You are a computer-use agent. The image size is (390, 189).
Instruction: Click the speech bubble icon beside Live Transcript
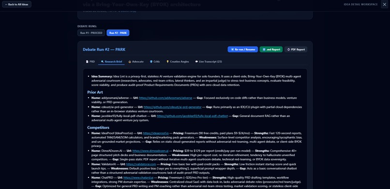[x=196, y=61]
